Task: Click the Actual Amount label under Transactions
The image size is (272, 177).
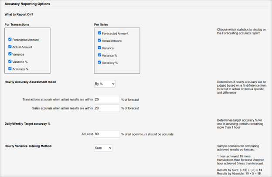Action: click(x=22, y=47)
